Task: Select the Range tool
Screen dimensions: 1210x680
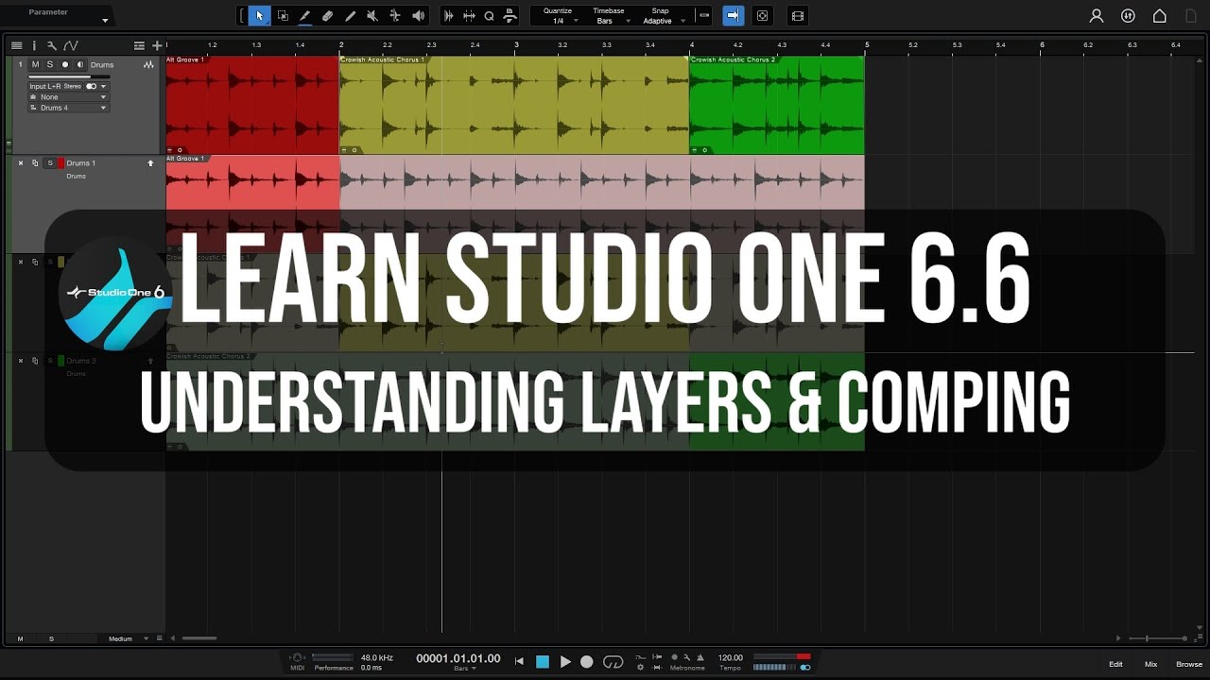Action: [x=283, y=16]
